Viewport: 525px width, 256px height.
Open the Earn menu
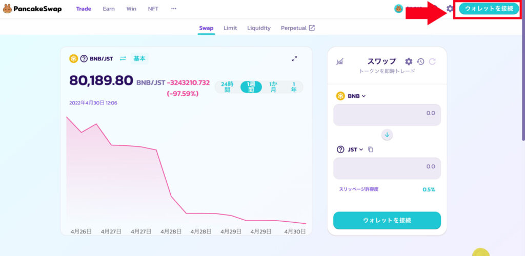(x=109, y=9)
